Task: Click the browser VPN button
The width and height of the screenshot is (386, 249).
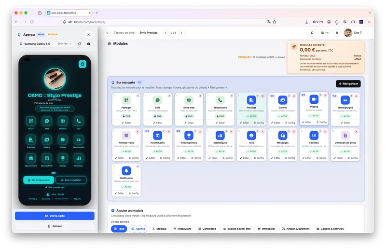Action: [x=318, y=22]
